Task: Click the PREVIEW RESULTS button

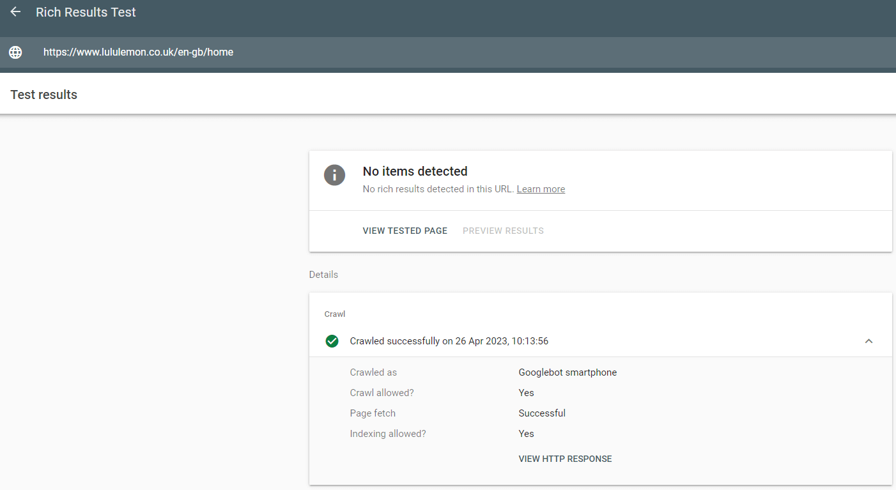Action: (503, 231)
